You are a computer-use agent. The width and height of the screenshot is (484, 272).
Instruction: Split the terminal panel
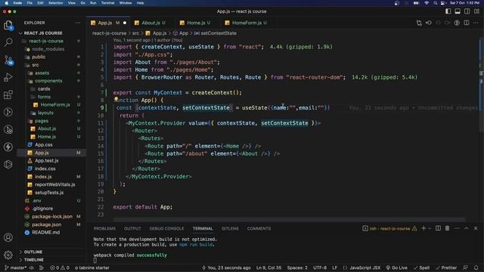pyautogui.click(x=438, y=228)
